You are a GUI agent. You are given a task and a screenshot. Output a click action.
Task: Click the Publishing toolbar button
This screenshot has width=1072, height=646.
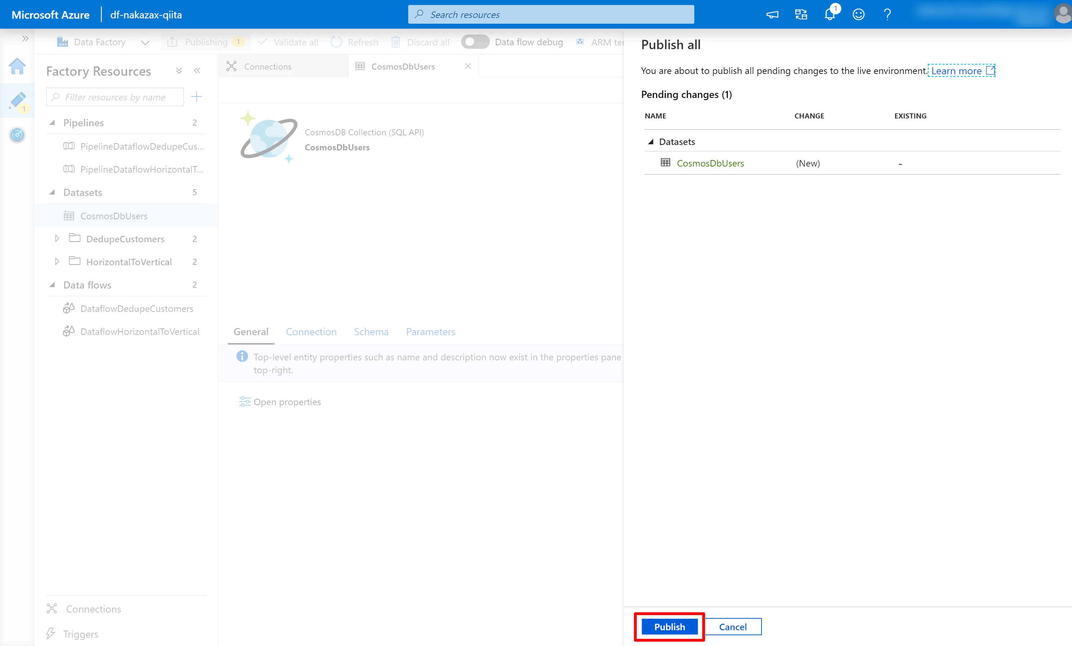click(205, 42)
